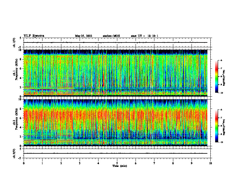237x183 pixels.
Task: Click the ch.2 spectrogram plot area
Action: 116,123
